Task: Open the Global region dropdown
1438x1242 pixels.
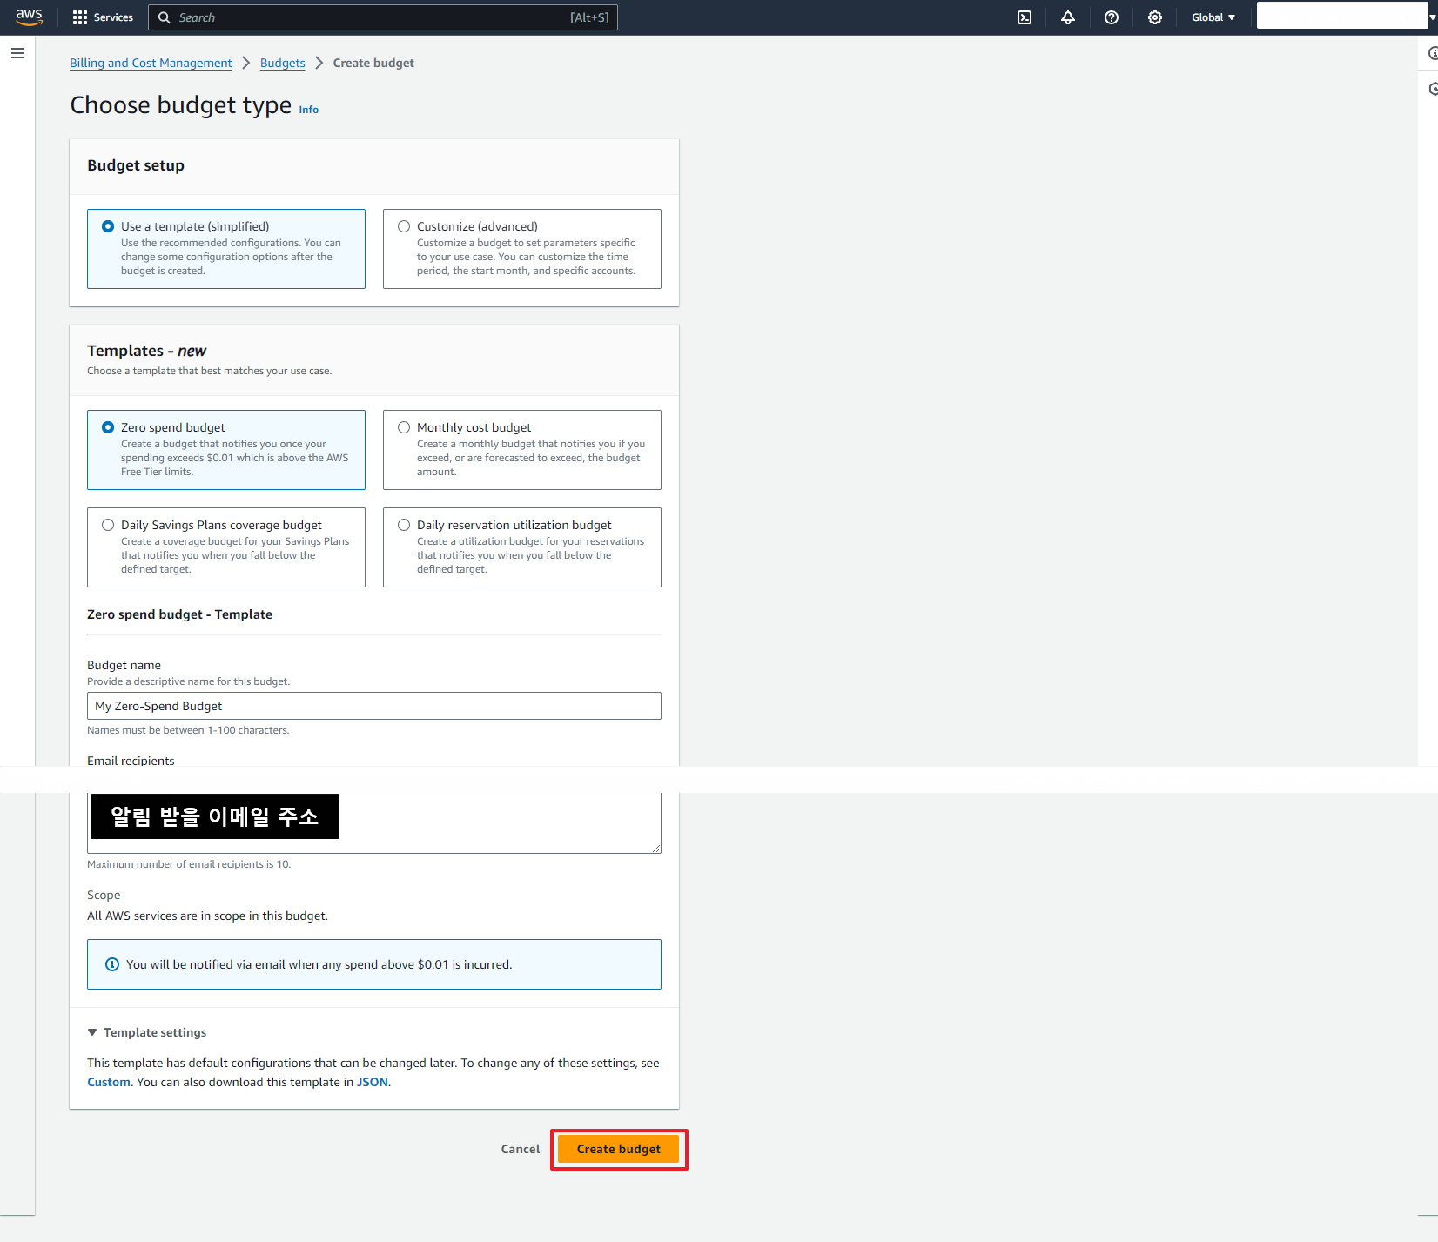Action: [1213, 17]
